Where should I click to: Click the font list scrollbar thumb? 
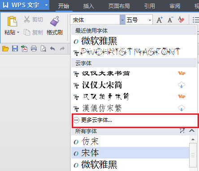[x=193, y=155]
